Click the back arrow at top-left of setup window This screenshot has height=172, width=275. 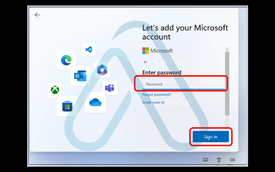tap(37, 15)
